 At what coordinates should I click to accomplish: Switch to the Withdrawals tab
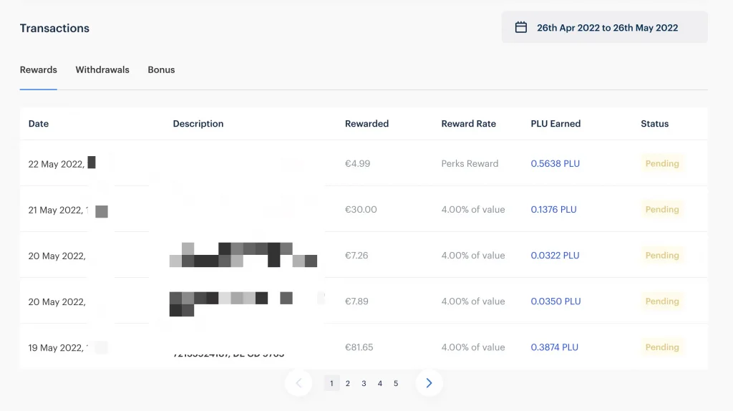click(102, 70)
